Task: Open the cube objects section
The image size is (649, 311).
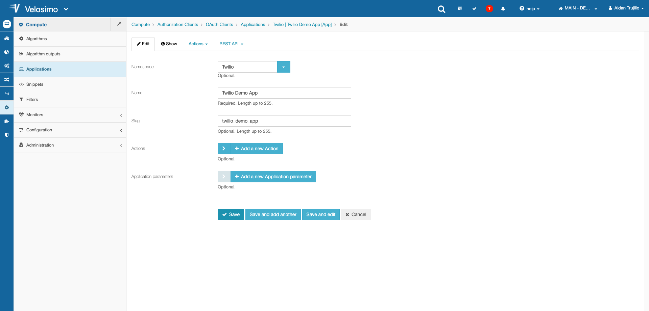Action: coord(7,52)
